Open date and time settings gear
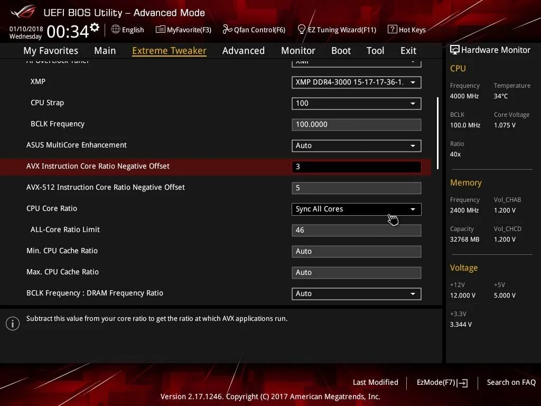541x406 pixels. (x=95, y=27)
